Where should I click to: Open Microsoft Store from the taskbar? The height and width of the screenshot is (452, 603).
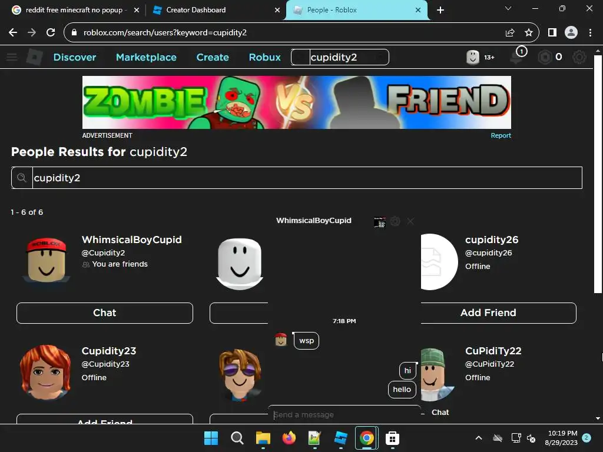point(392,438)
